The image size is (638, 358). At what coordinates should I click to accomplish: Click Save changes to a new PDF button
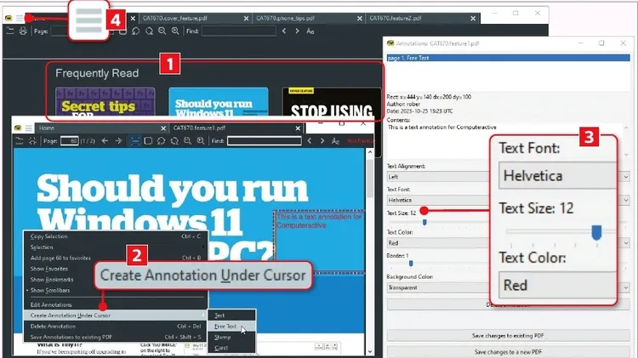pyautogui.click(x=508, y=352)
